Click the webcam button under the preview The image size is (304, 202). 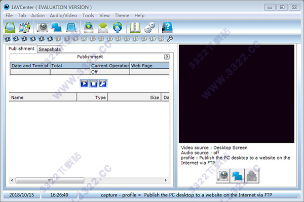coord(223,176)
